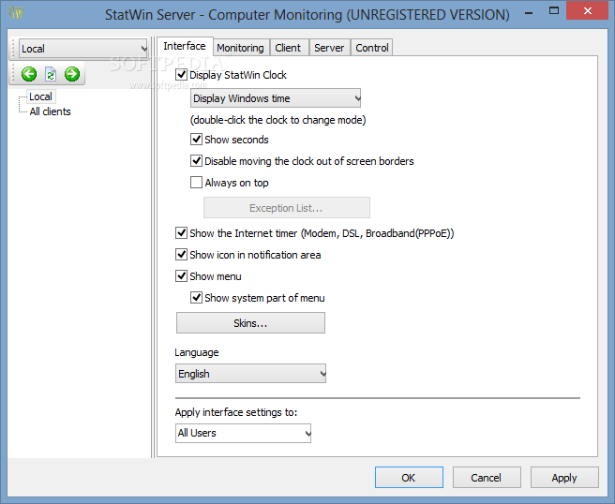Screen dimensions: 615x504
Task: Click the refresh document icon
Action: [51, 74]
